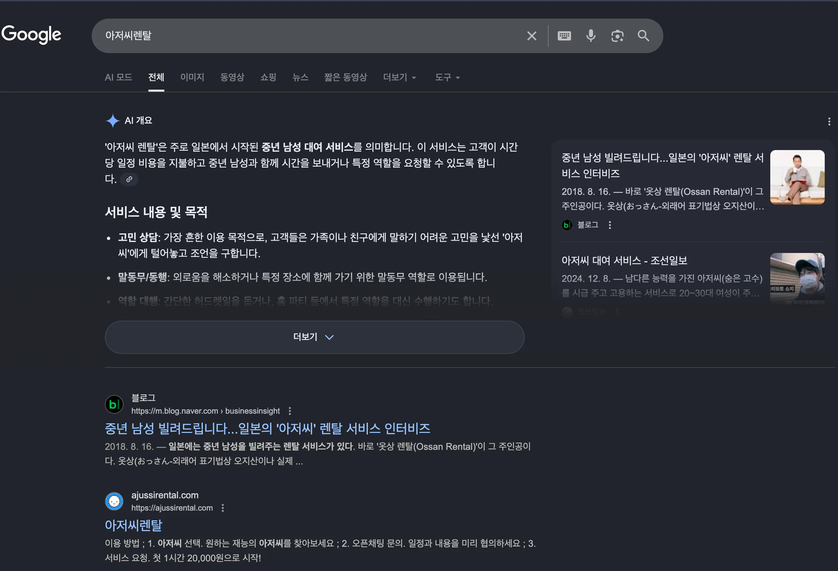
Task: Open the AI 모드 tab
Action: coord(118,77)
